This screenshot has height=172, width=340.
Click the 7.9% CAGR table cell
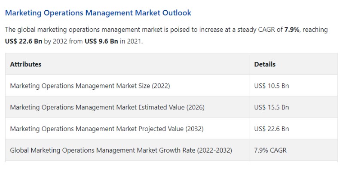point(270,150)
